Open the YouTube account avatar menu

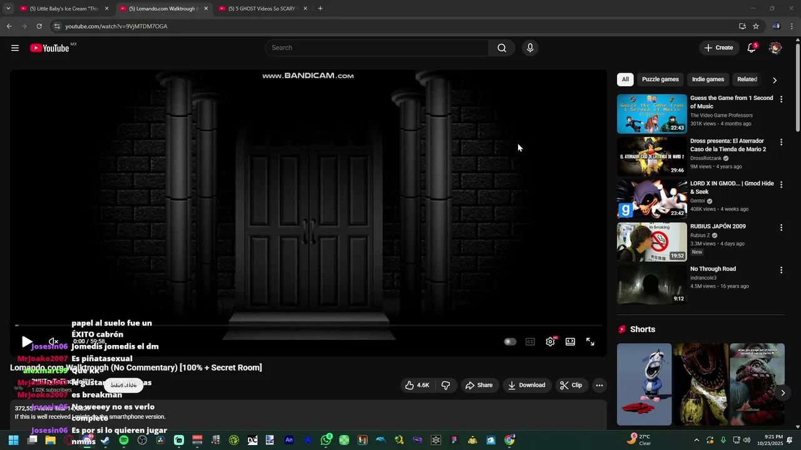tap(775, 48)
